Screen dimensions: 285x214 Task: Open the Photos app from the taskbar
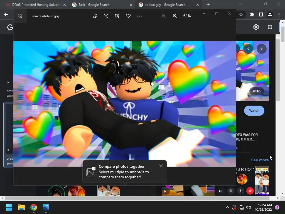(x=46, y=207)
